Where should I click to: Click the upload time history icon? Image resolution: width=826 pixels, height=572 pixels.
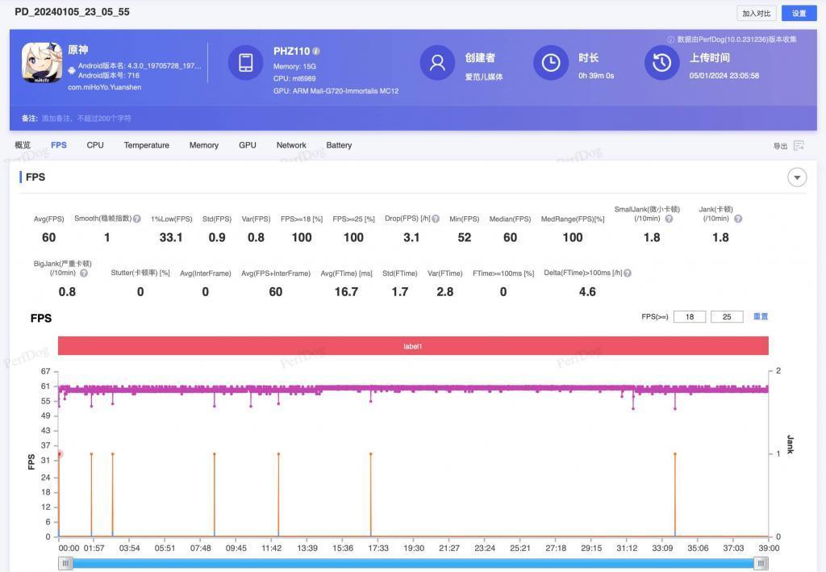click(661, 62)
